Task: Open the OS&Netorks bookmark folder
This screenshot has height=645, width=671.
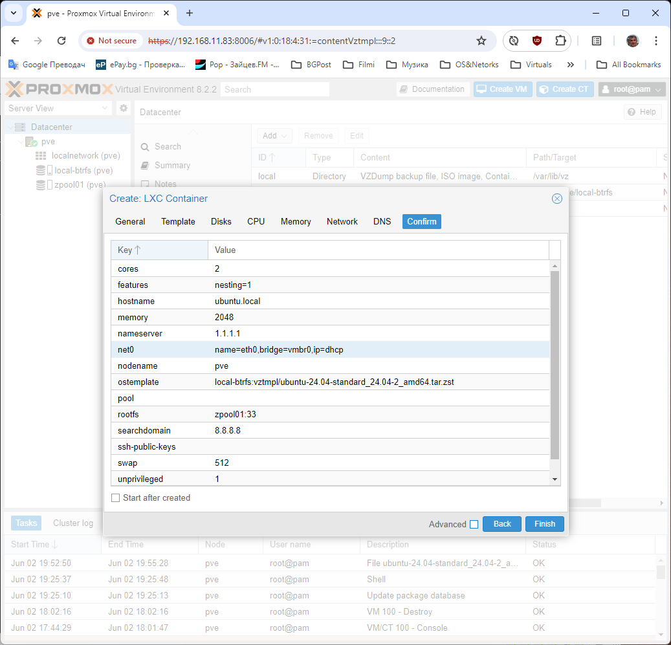Action: click(x=469, y=65)
